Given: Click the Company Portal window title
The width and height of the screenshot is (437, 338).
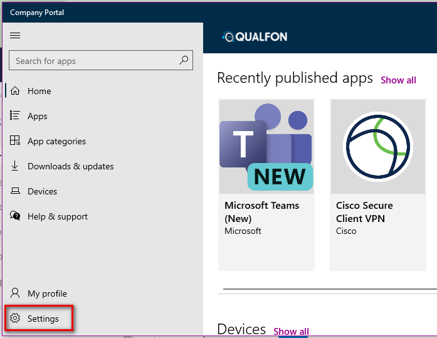Looking at the screenshot, I should pyautogui.click(x=37, y=13).
